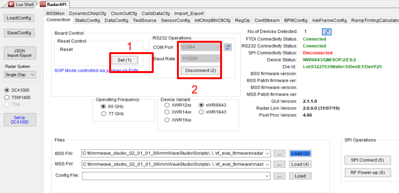
Task: Expand the MSS FW path dropdown
Action: click(x=267, y=165)
